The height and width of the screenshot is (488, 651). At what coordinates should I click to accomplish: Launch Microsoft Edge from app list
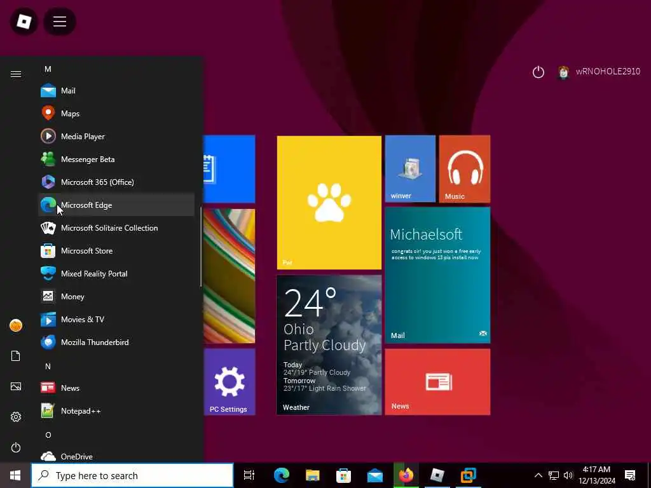pyautogui.click(x=116, y=205)
